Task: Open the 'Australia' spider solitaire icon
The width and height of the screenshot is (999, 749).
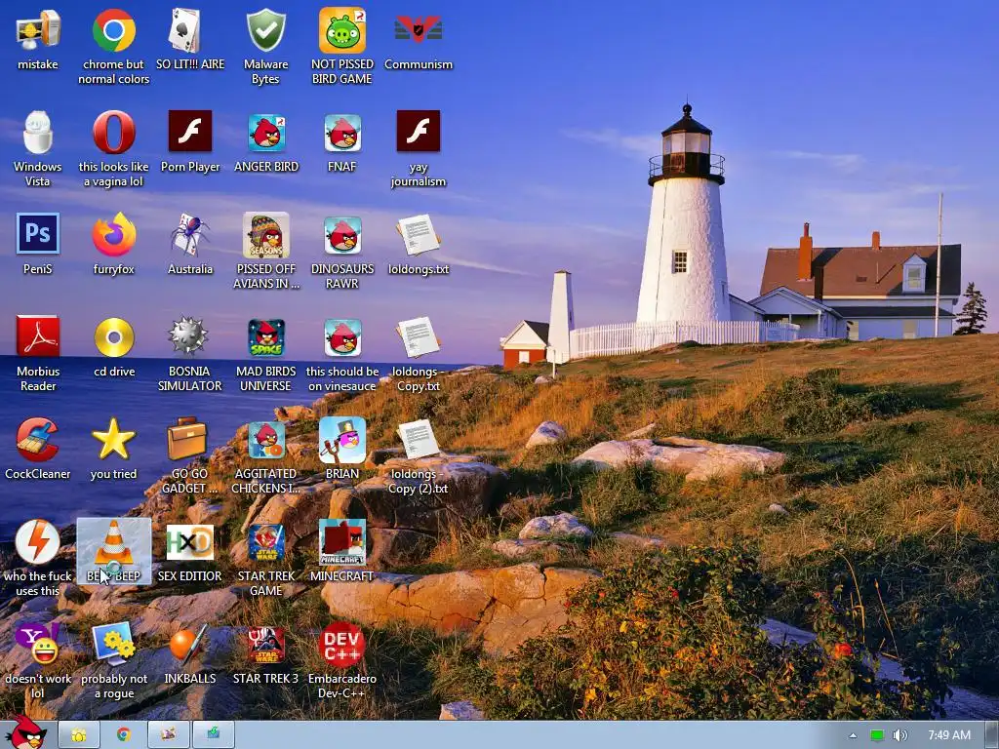Action: coord(190,235)
